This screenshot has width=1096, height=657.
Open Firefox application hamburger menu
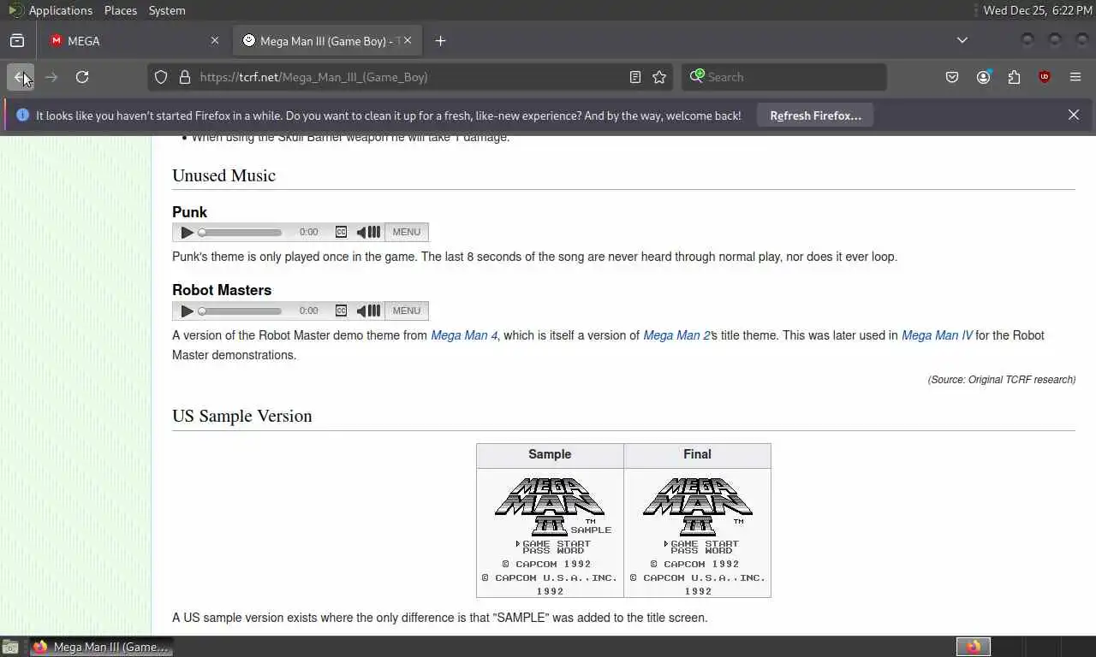1075,77
